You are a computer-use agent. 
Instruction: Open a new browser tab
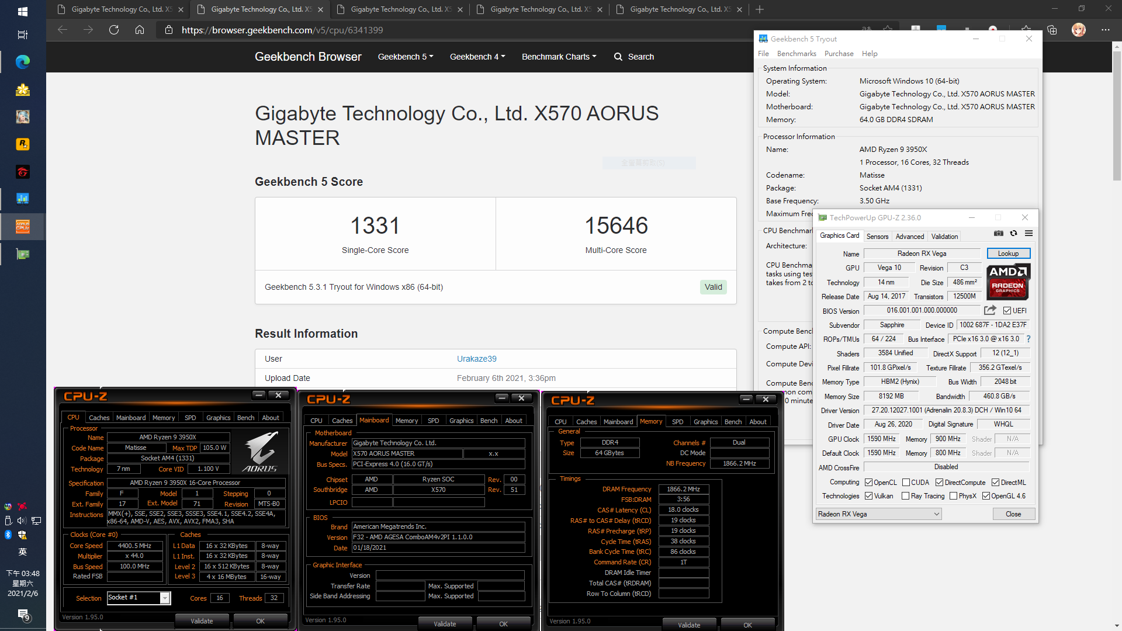[760, 9]
